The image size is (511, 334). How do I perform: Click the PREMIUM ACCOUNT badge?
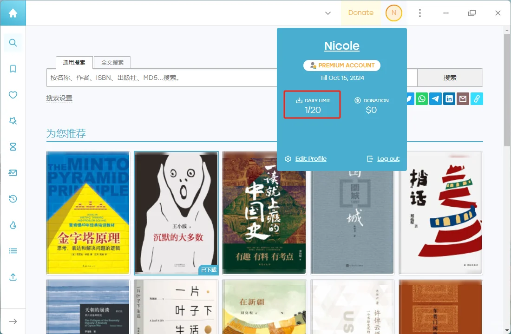coord(341,65)
